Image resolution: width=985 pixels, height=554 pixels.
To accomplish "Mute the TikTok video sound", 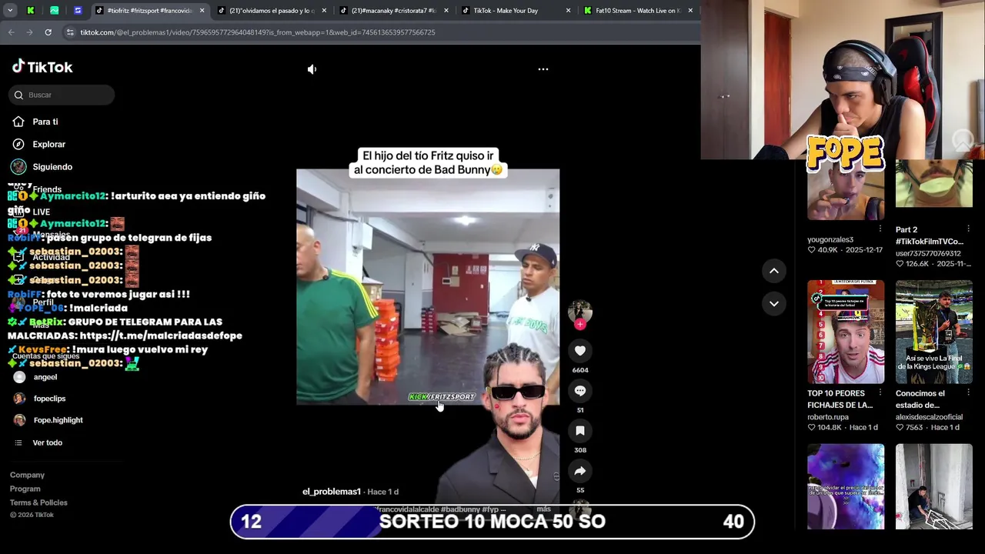I will 312,69.
